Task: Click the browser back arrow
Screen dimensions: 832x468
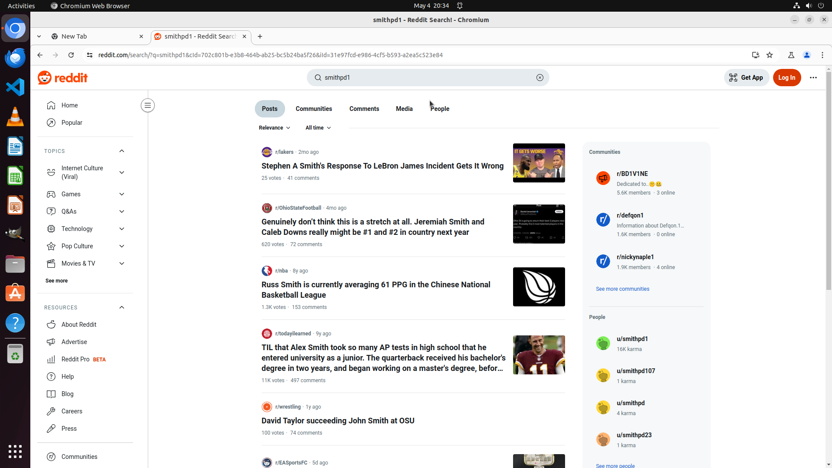Action: tap(40, 55)
